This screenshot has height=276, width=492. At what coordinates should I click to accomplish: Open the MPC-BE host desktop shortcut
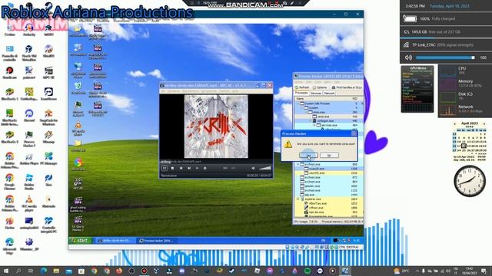pos(48,73)
